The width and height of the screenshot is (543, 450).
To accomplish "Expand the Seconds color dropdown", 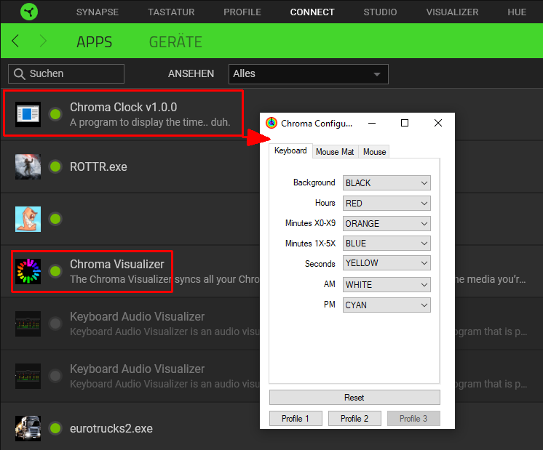I will (387, 264).
